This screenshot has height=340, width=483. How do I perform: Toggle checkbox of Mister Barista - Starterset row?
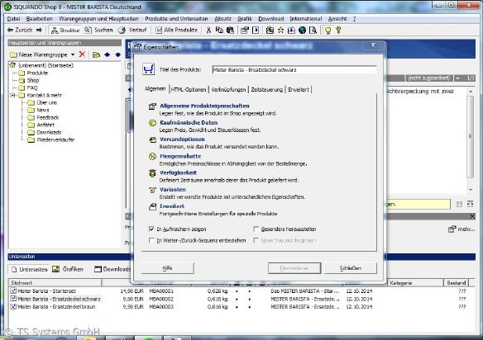(13, 290)
